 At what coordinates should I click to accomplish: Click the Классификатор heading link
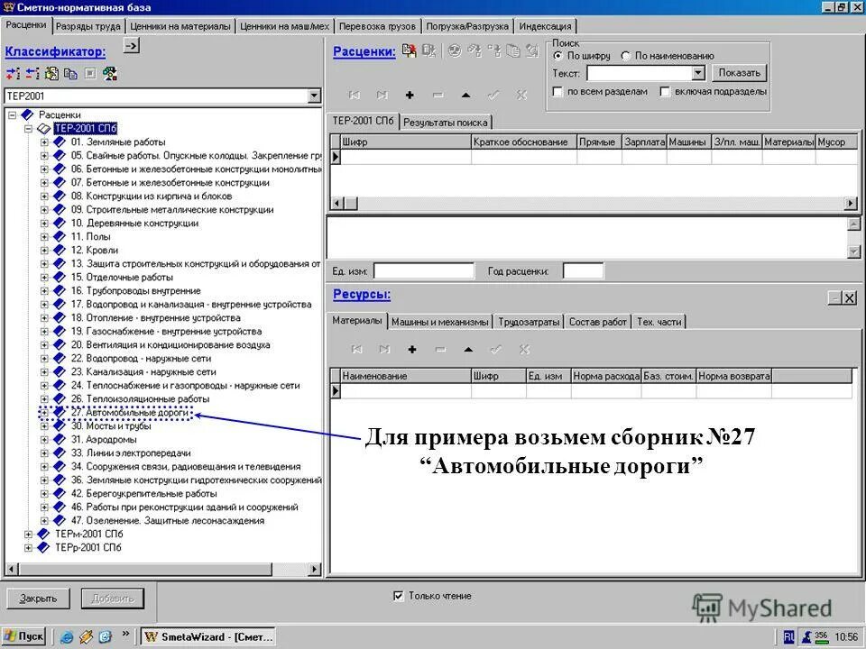click(55, 52)
